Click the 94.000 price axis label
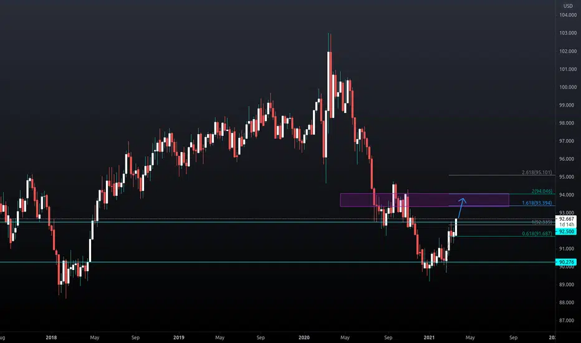Viewport: 581px width, 343px height. tap(568, 195)
